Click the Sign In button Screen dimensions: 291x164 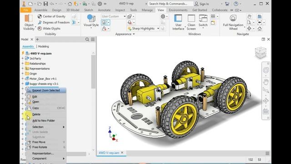[201, 4]
